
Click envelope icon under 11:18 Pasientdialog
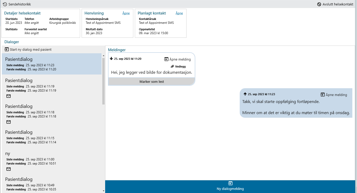click(x=9, y=122)
